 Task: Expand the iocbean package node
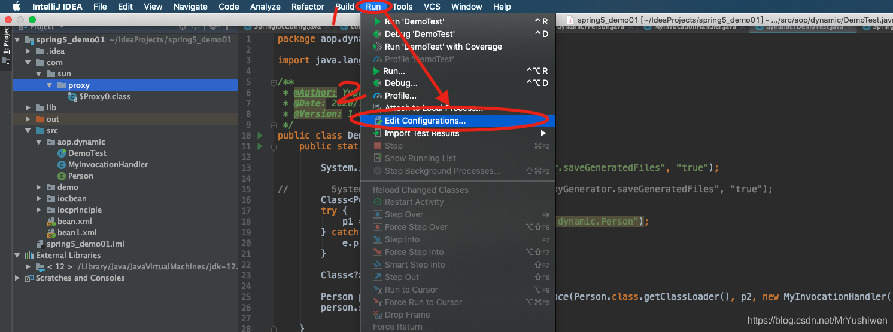tap(39, 199)
